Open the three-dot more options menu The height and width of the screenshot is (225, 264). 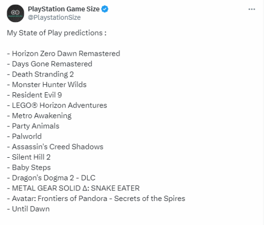[252, 9]
